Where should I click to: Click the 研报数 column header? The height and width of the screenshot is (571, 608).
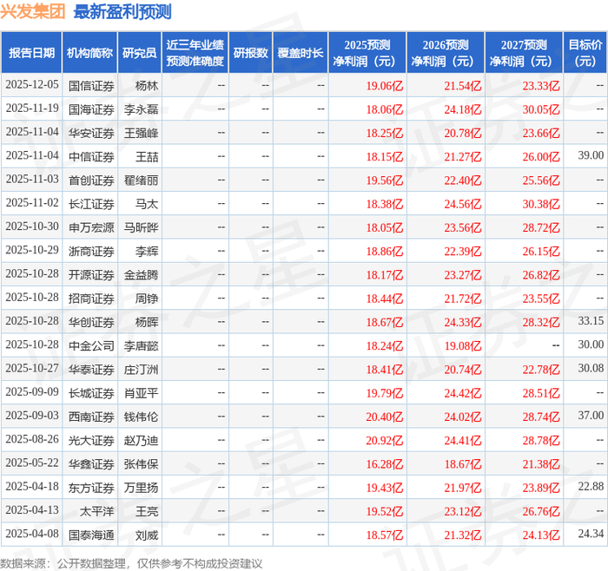tap(250, 53)
